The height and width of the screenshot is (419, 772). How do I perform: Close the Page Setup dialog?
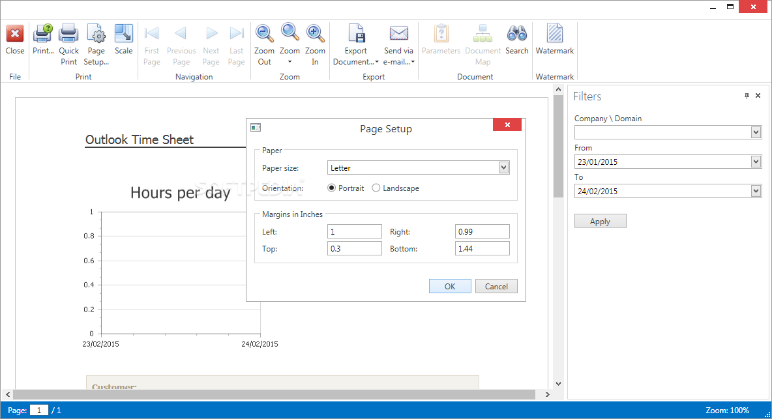(507, 125)
